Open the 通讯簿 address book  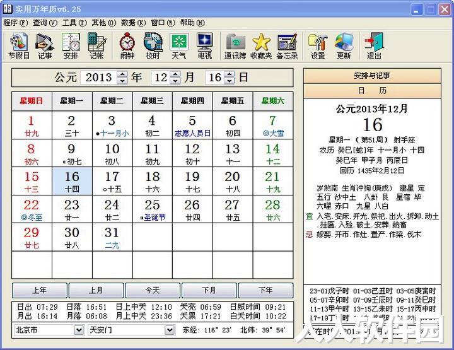[235, 46]
